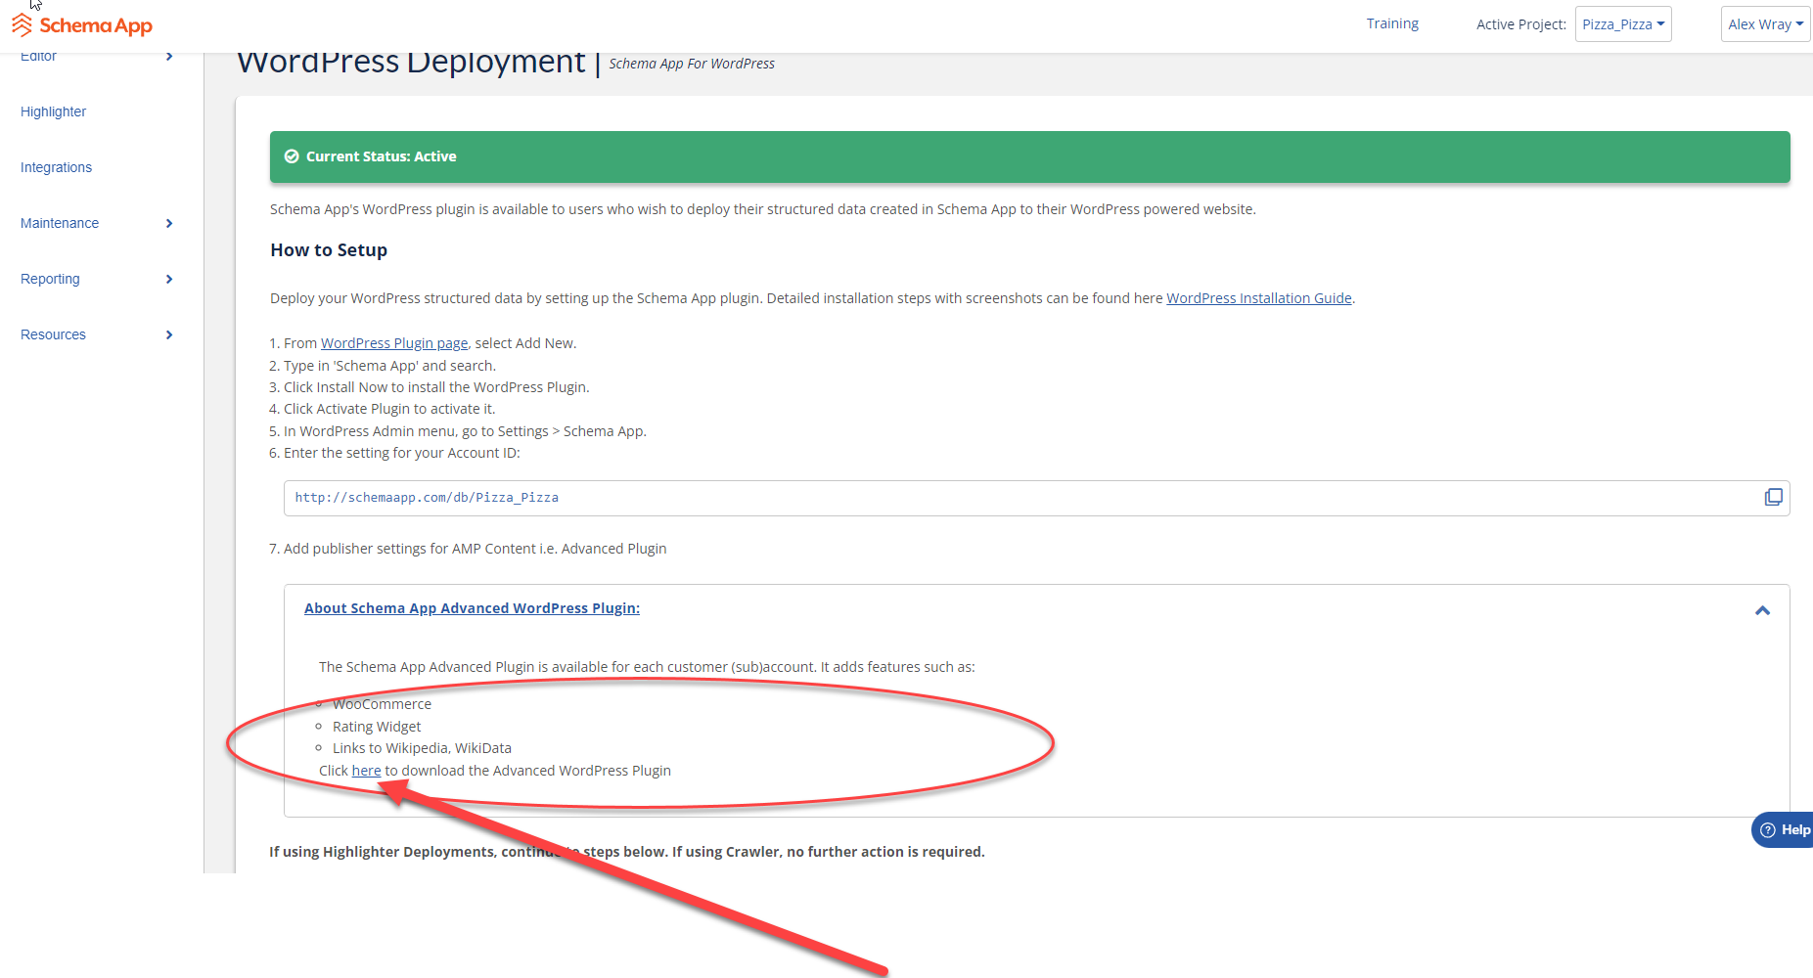The image size is (1813, 978).
Task: Click the 'Links to Wikipedia, WikiData' item
Action: click(x=422, y=748)
